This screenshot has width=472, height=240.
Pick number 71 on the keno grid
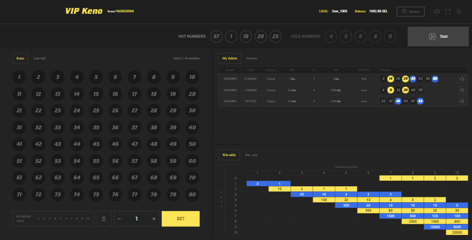click(x=19, y=194)
